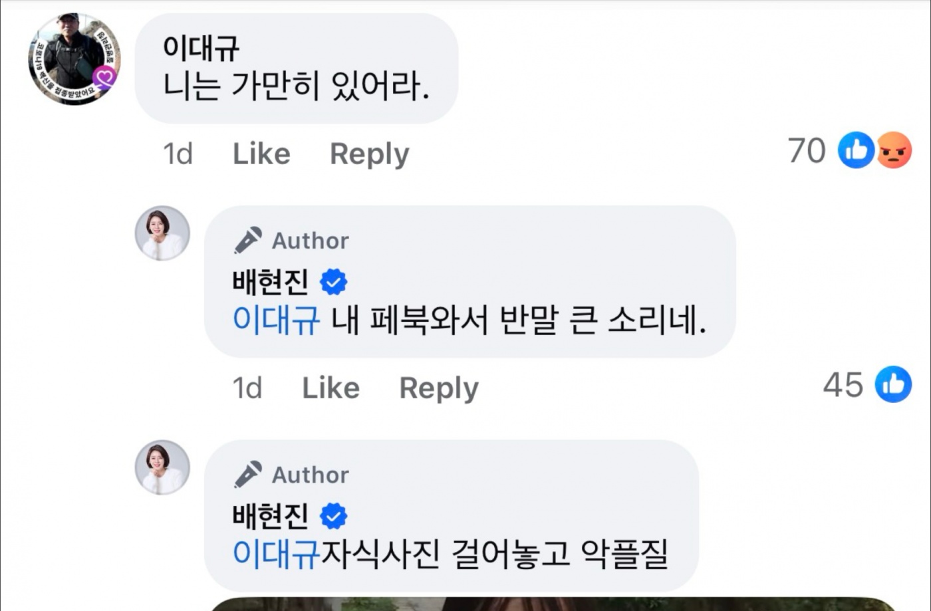Viewport: 931px width, 611px height.
Task: Open the 이대규 mention in the '자식사진 걸어놓고' reply
Action: tap(276, 554)
